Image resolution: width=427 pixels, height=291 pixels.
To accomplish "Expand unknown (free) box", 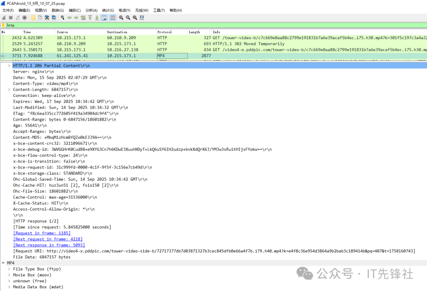I will click(x=9, y=281).
